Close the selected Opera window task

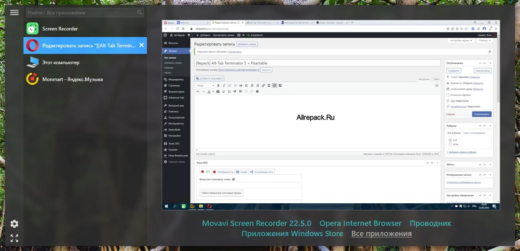tap(141, 46)
